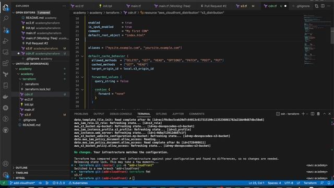Click the add-cloudfront branch in status bar
The width and height of the screenshot is (334, 188).
click(22, 183)
